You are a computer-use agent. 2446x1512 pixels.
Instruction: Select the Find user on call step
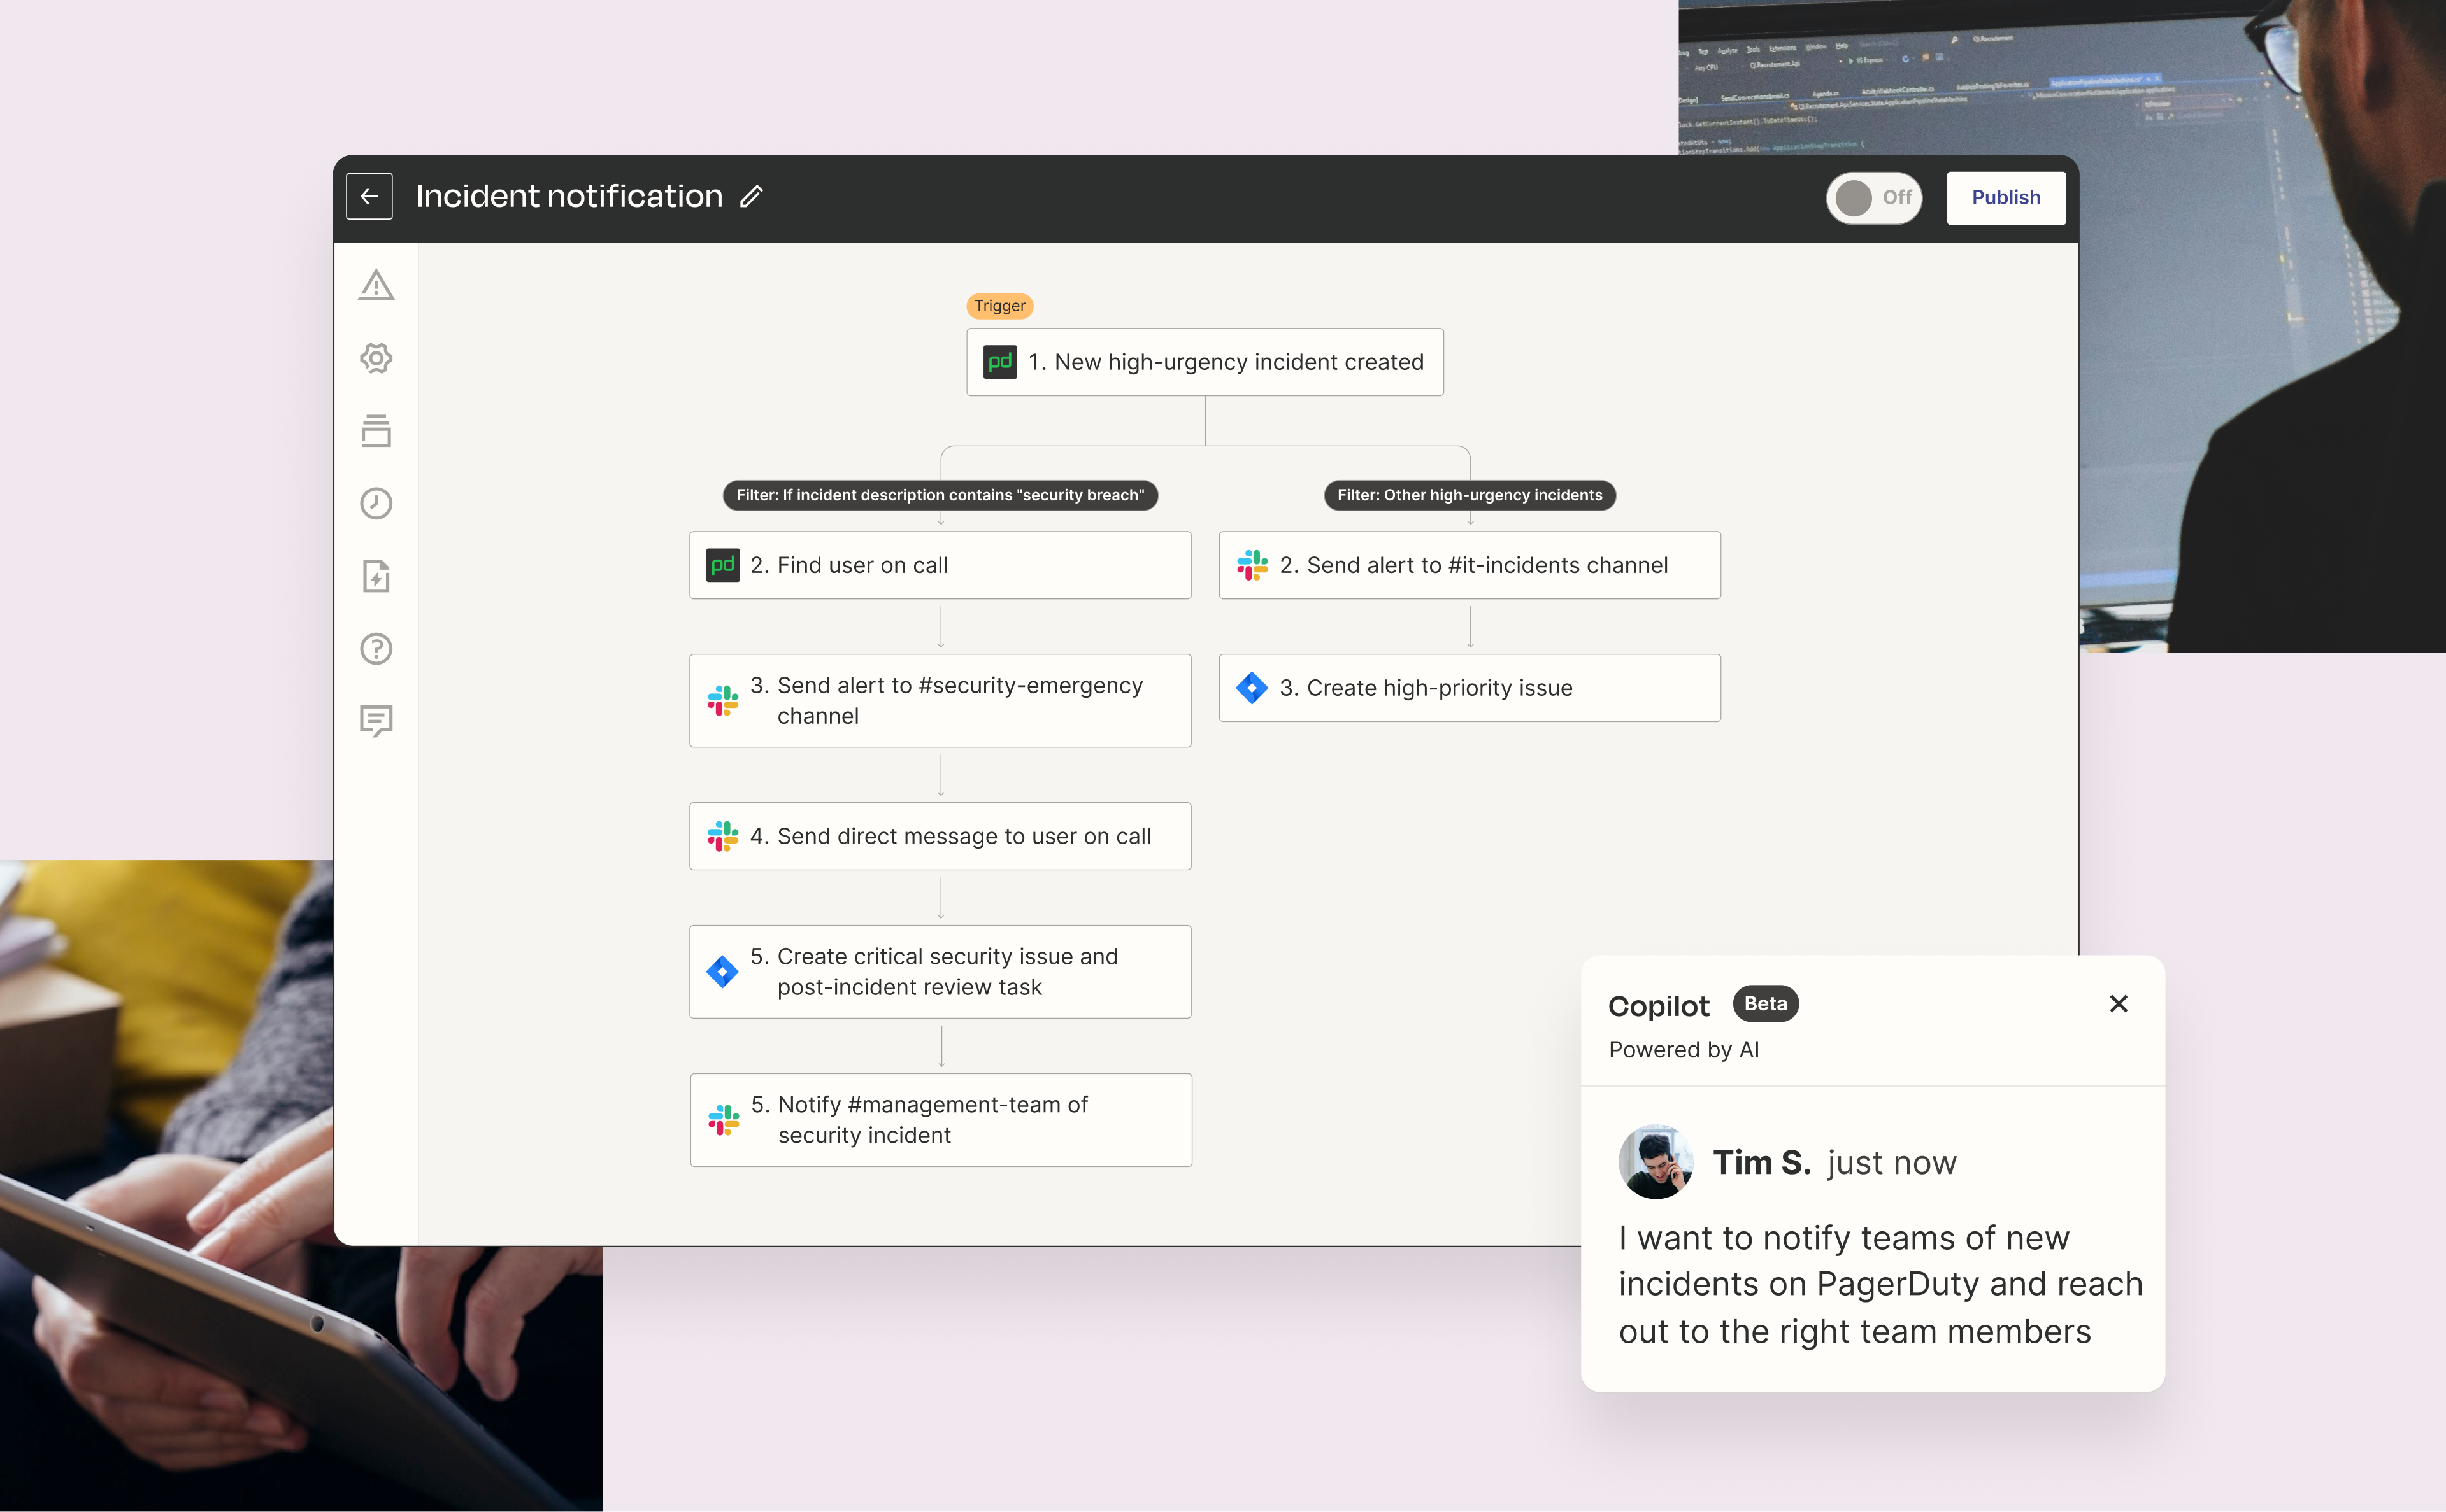(x=940, y=565)
